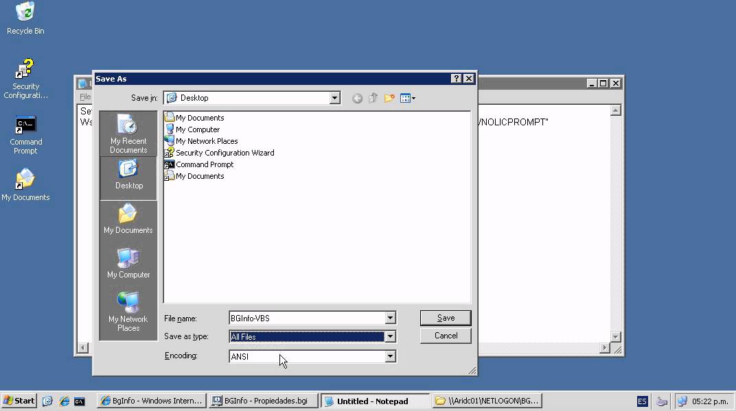Image resolution: width=736 pixels, height=411 pixels.
Task: Select Security Configuration Wizard in file list
Action: tap(220, 153)
